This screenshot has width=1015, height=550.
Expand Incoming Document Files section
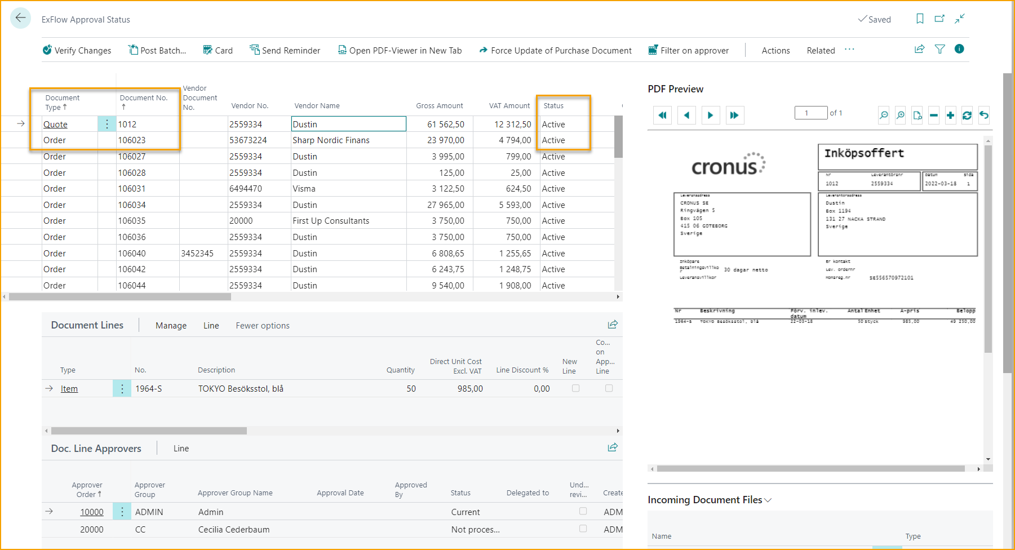click(768, 499)
